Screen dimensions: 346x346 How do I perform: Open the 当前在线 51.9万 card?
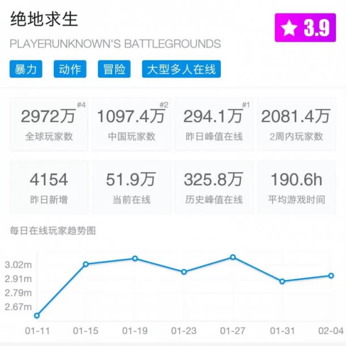(x=132, y=187)
